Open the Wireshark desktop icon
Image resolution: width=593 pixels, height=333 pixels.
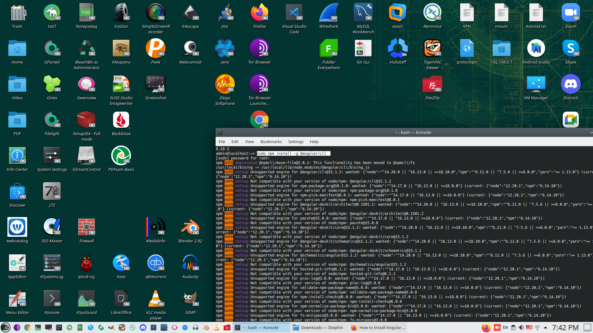(x=329, y=14)
